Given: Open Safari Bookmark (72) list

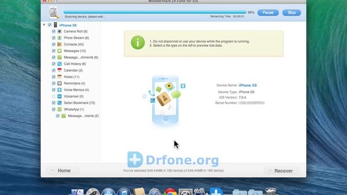Looking at the screenshot, I should click(x=79, y=103).
